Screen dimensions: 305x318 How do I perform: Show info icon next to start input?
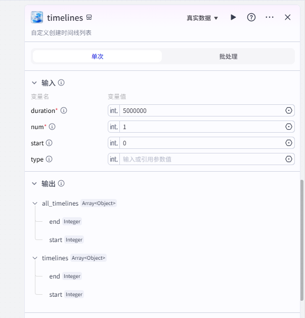49,143
